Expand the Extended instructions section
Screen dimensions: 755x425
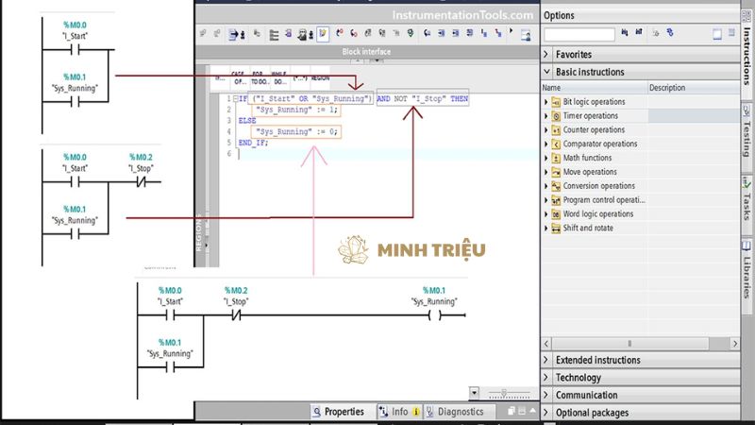click(x=547, y=360)
